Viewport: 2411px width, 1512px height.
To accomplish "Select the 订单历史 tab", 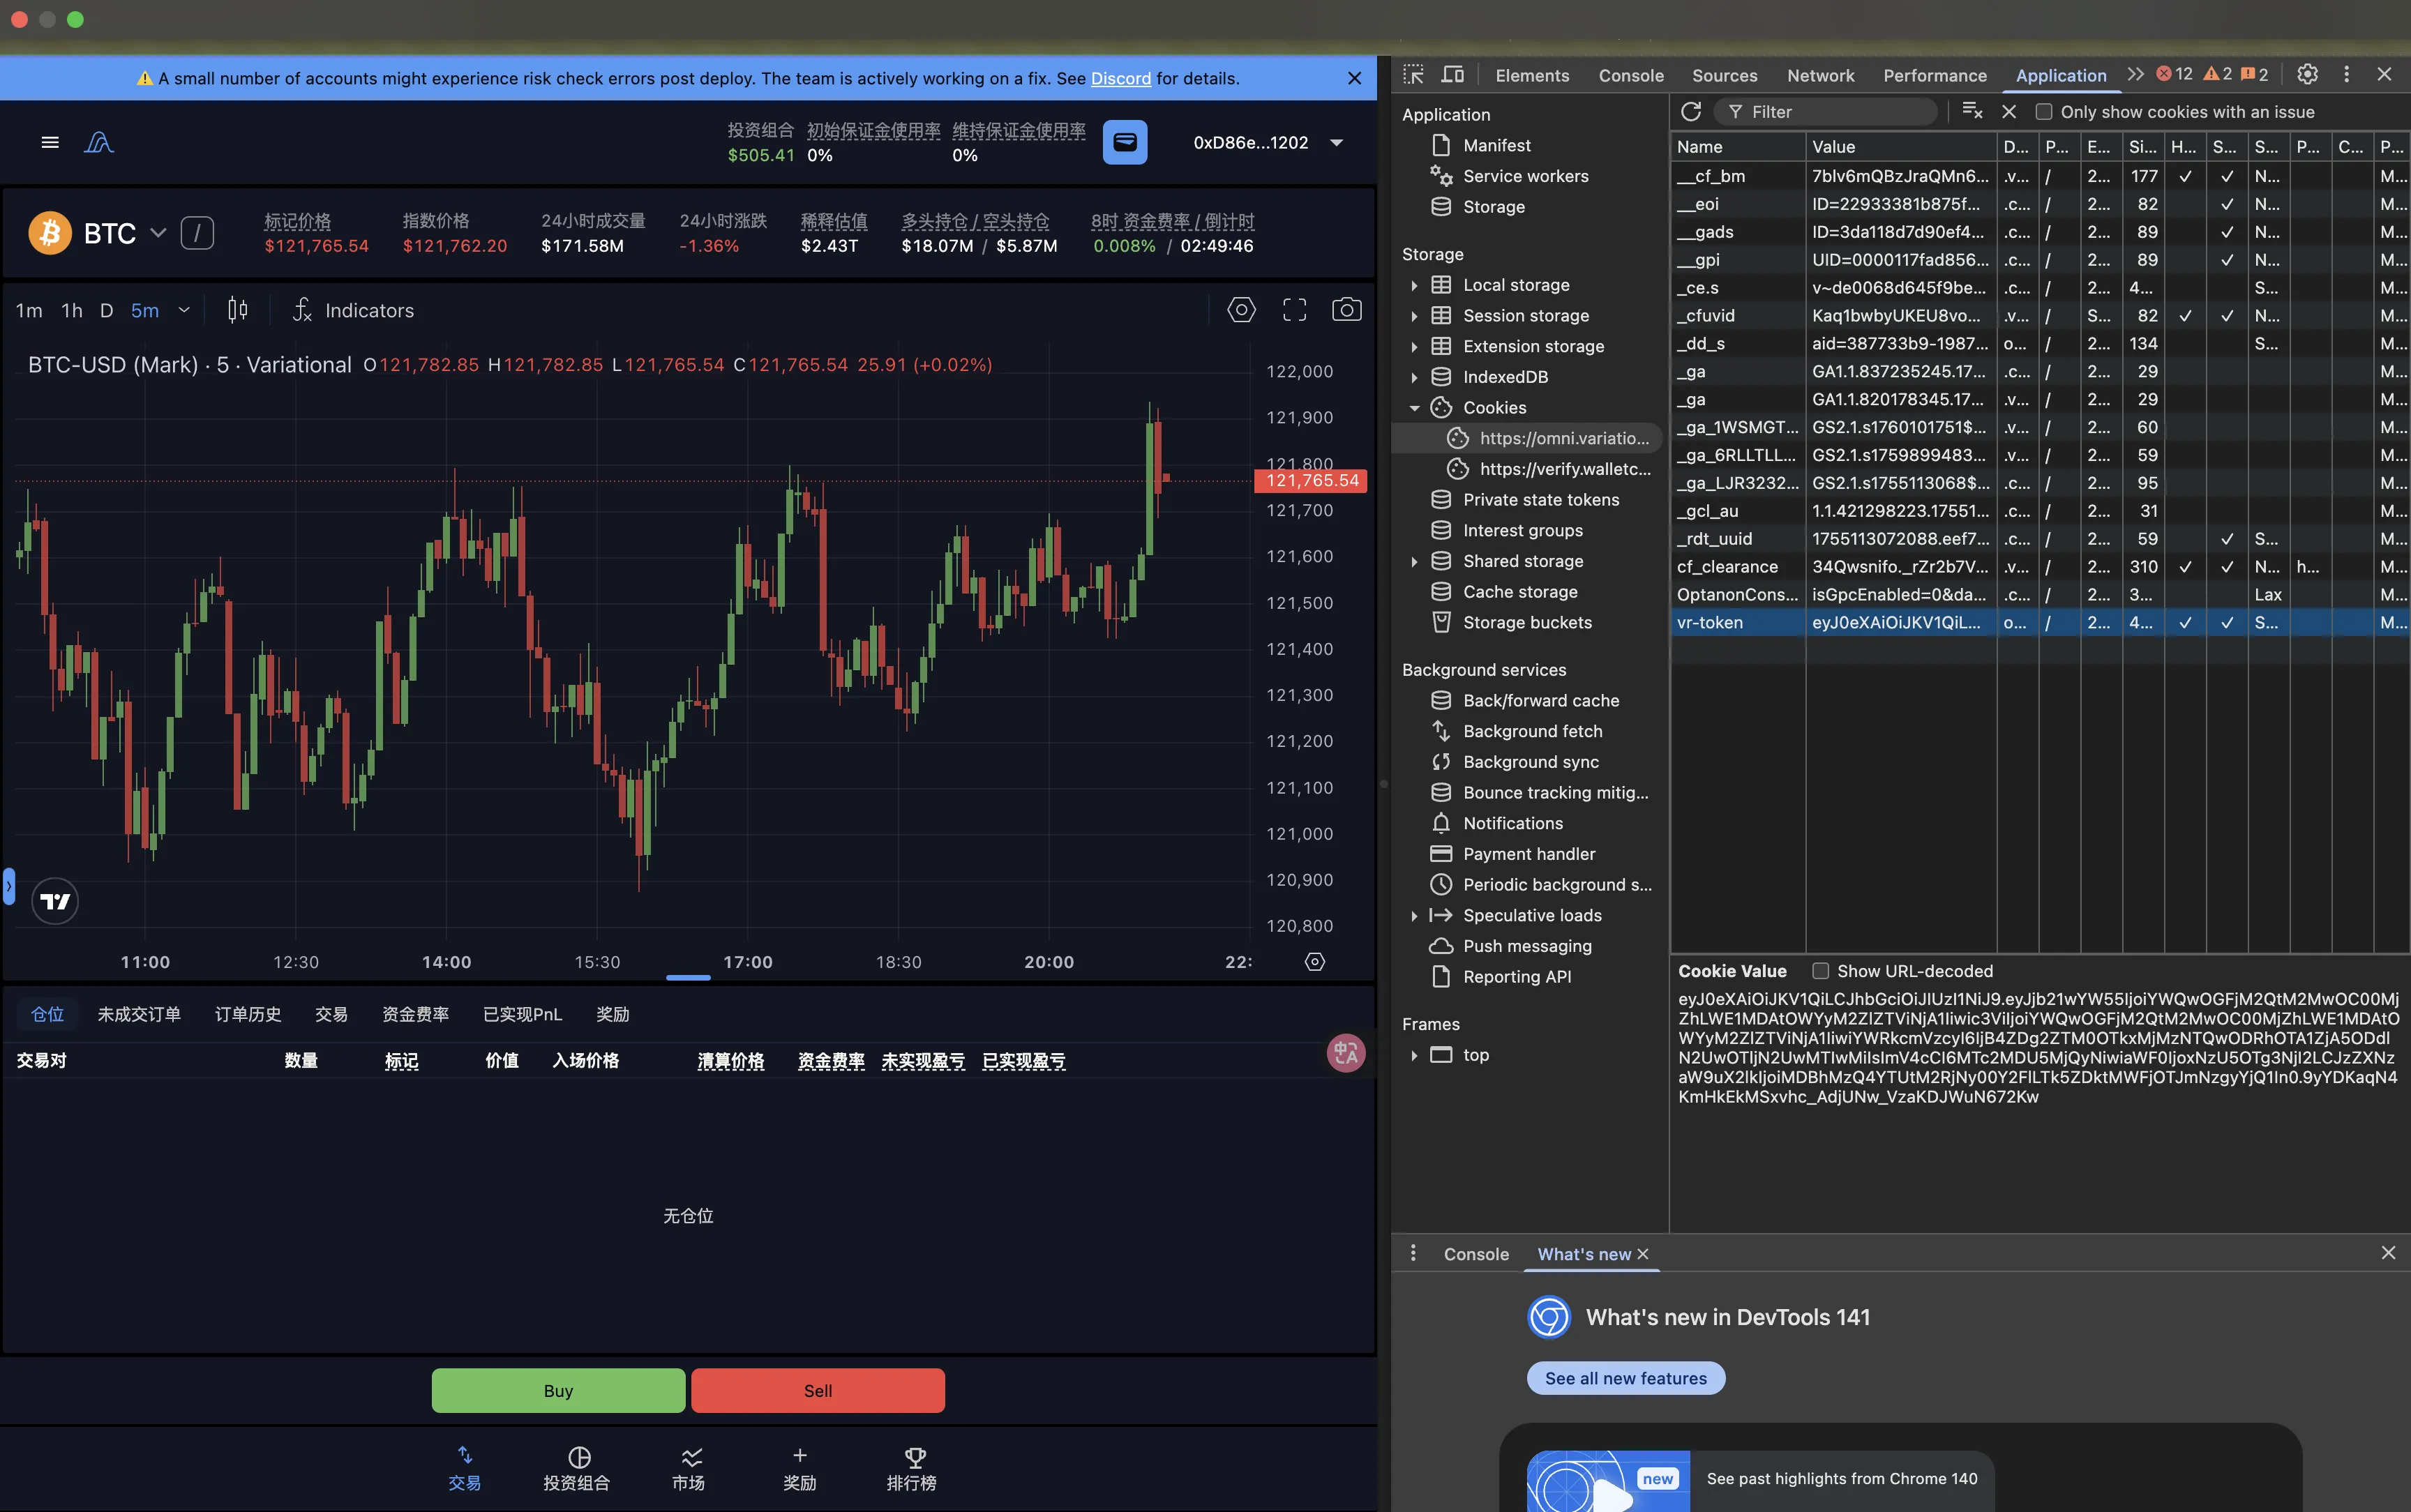I will tap(248, 1014).
